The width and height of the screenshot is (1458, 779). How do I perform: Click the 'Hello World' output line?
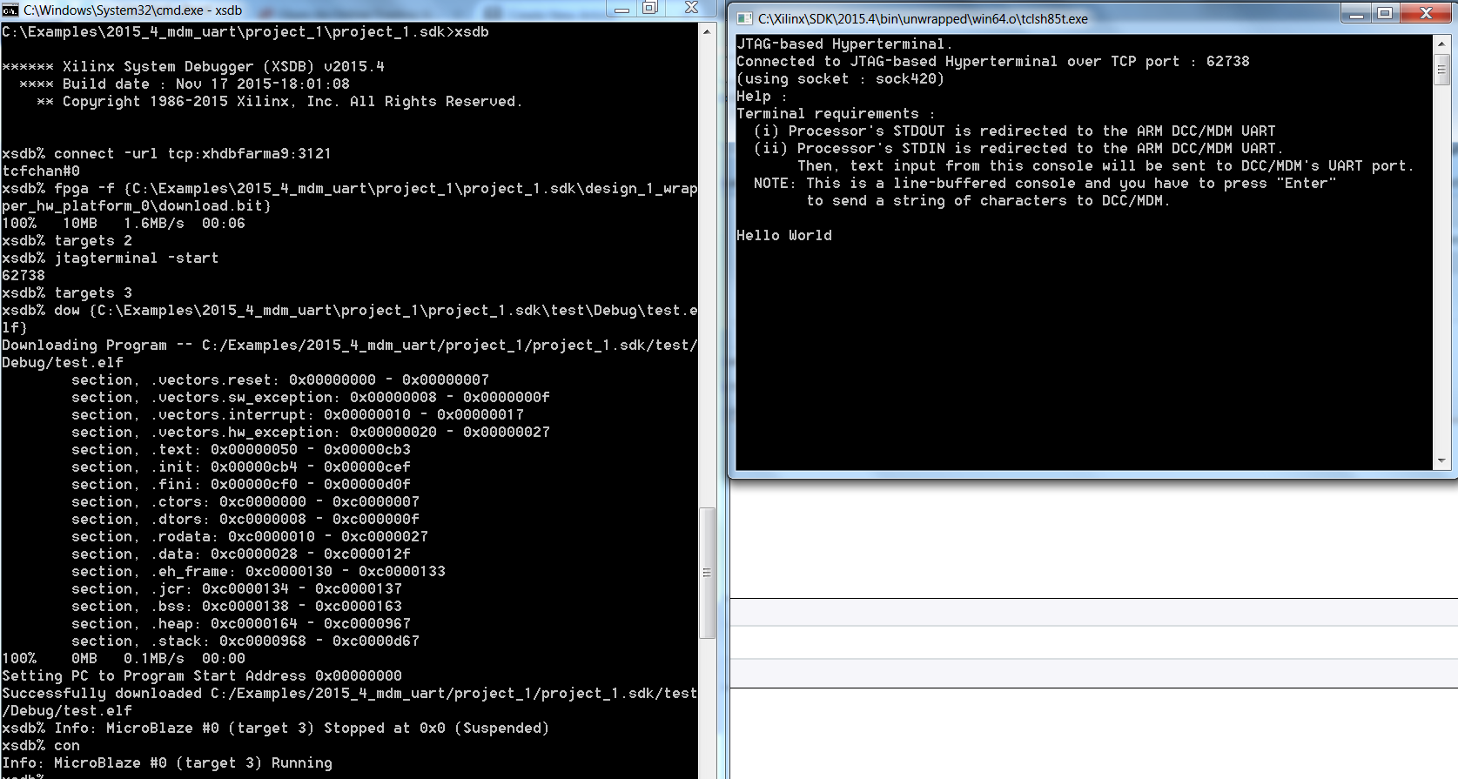(x=784, y=235)
